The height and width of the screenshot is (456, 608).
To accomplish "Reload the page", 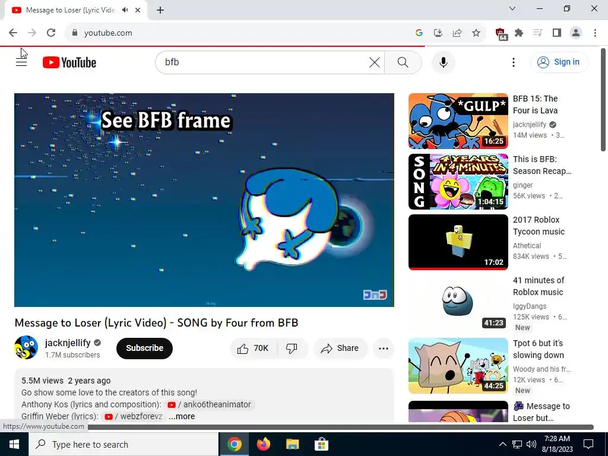I will click(x=51, y=33).
